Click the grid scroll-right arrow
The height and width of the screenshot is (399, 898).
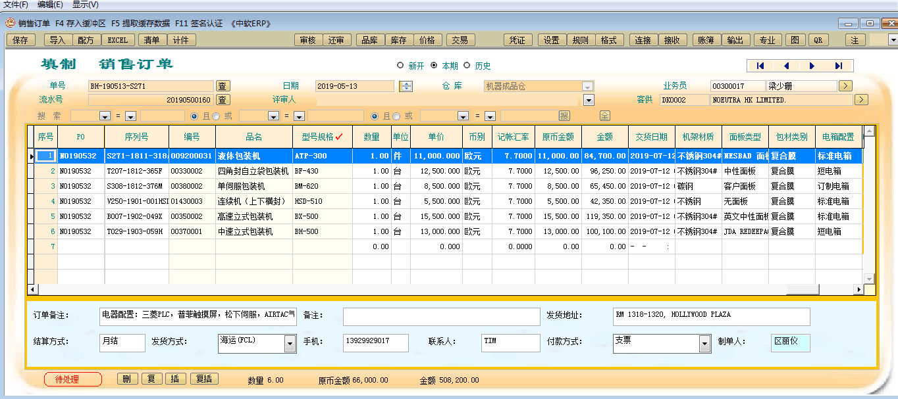858,289
